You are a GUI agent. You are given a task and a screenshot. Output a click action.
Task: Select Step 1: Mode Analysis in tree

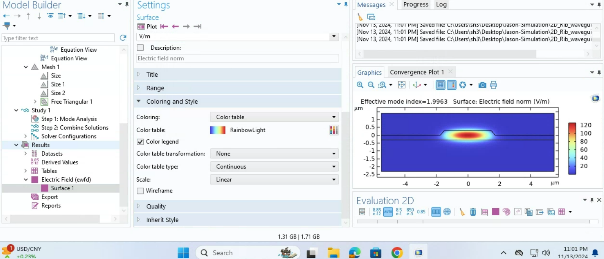69,119
